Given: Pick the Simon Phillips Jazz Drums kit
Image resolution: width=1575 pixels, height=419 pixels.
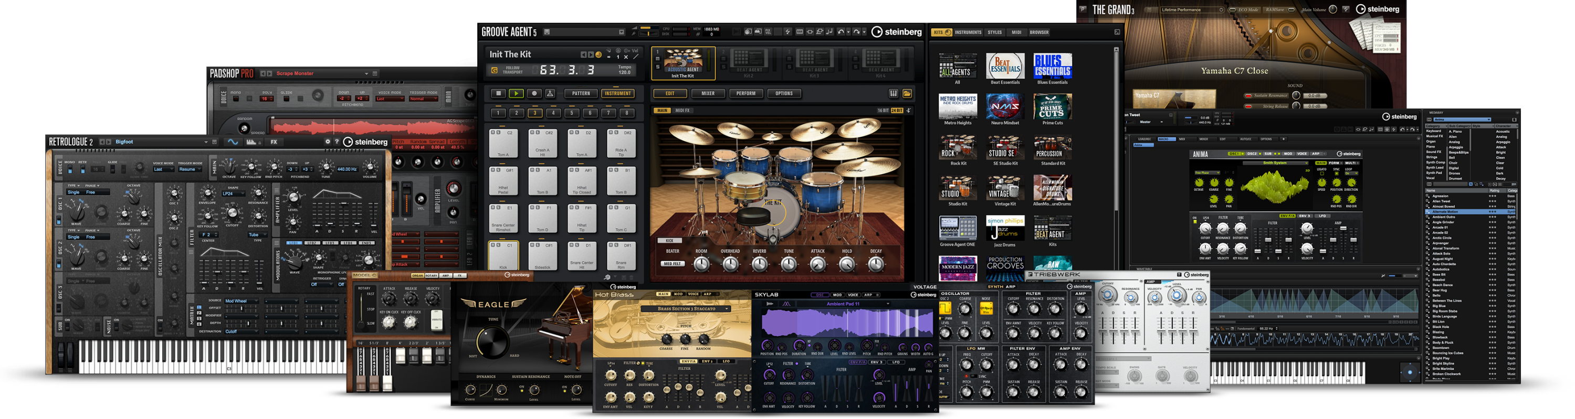Looking at the screenshot, I should click(1004, 228).
